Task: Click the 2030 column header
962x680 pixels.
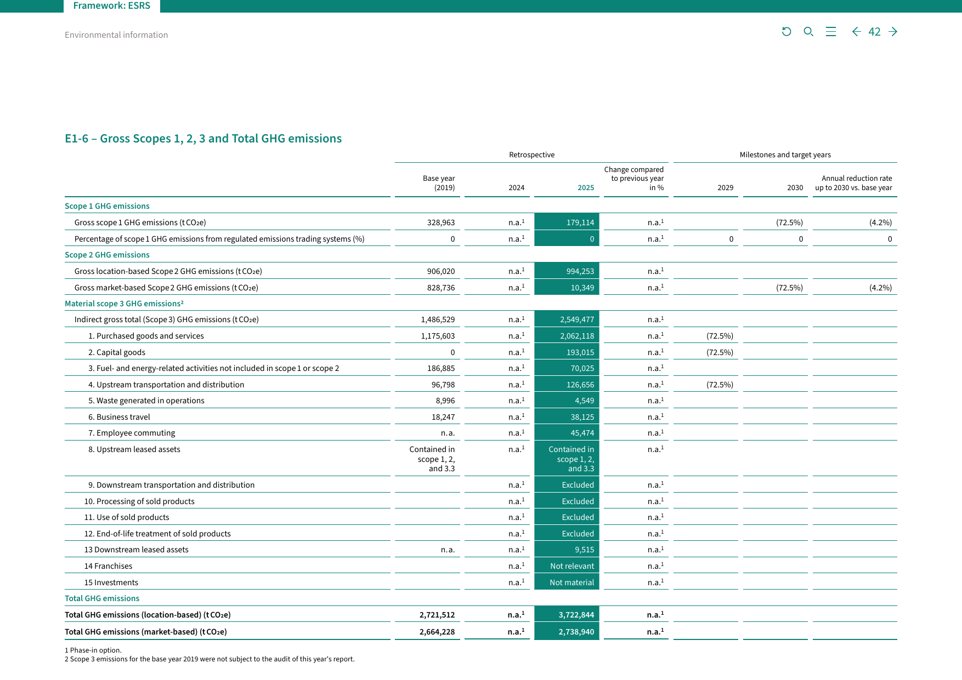Action: [795, 187]
